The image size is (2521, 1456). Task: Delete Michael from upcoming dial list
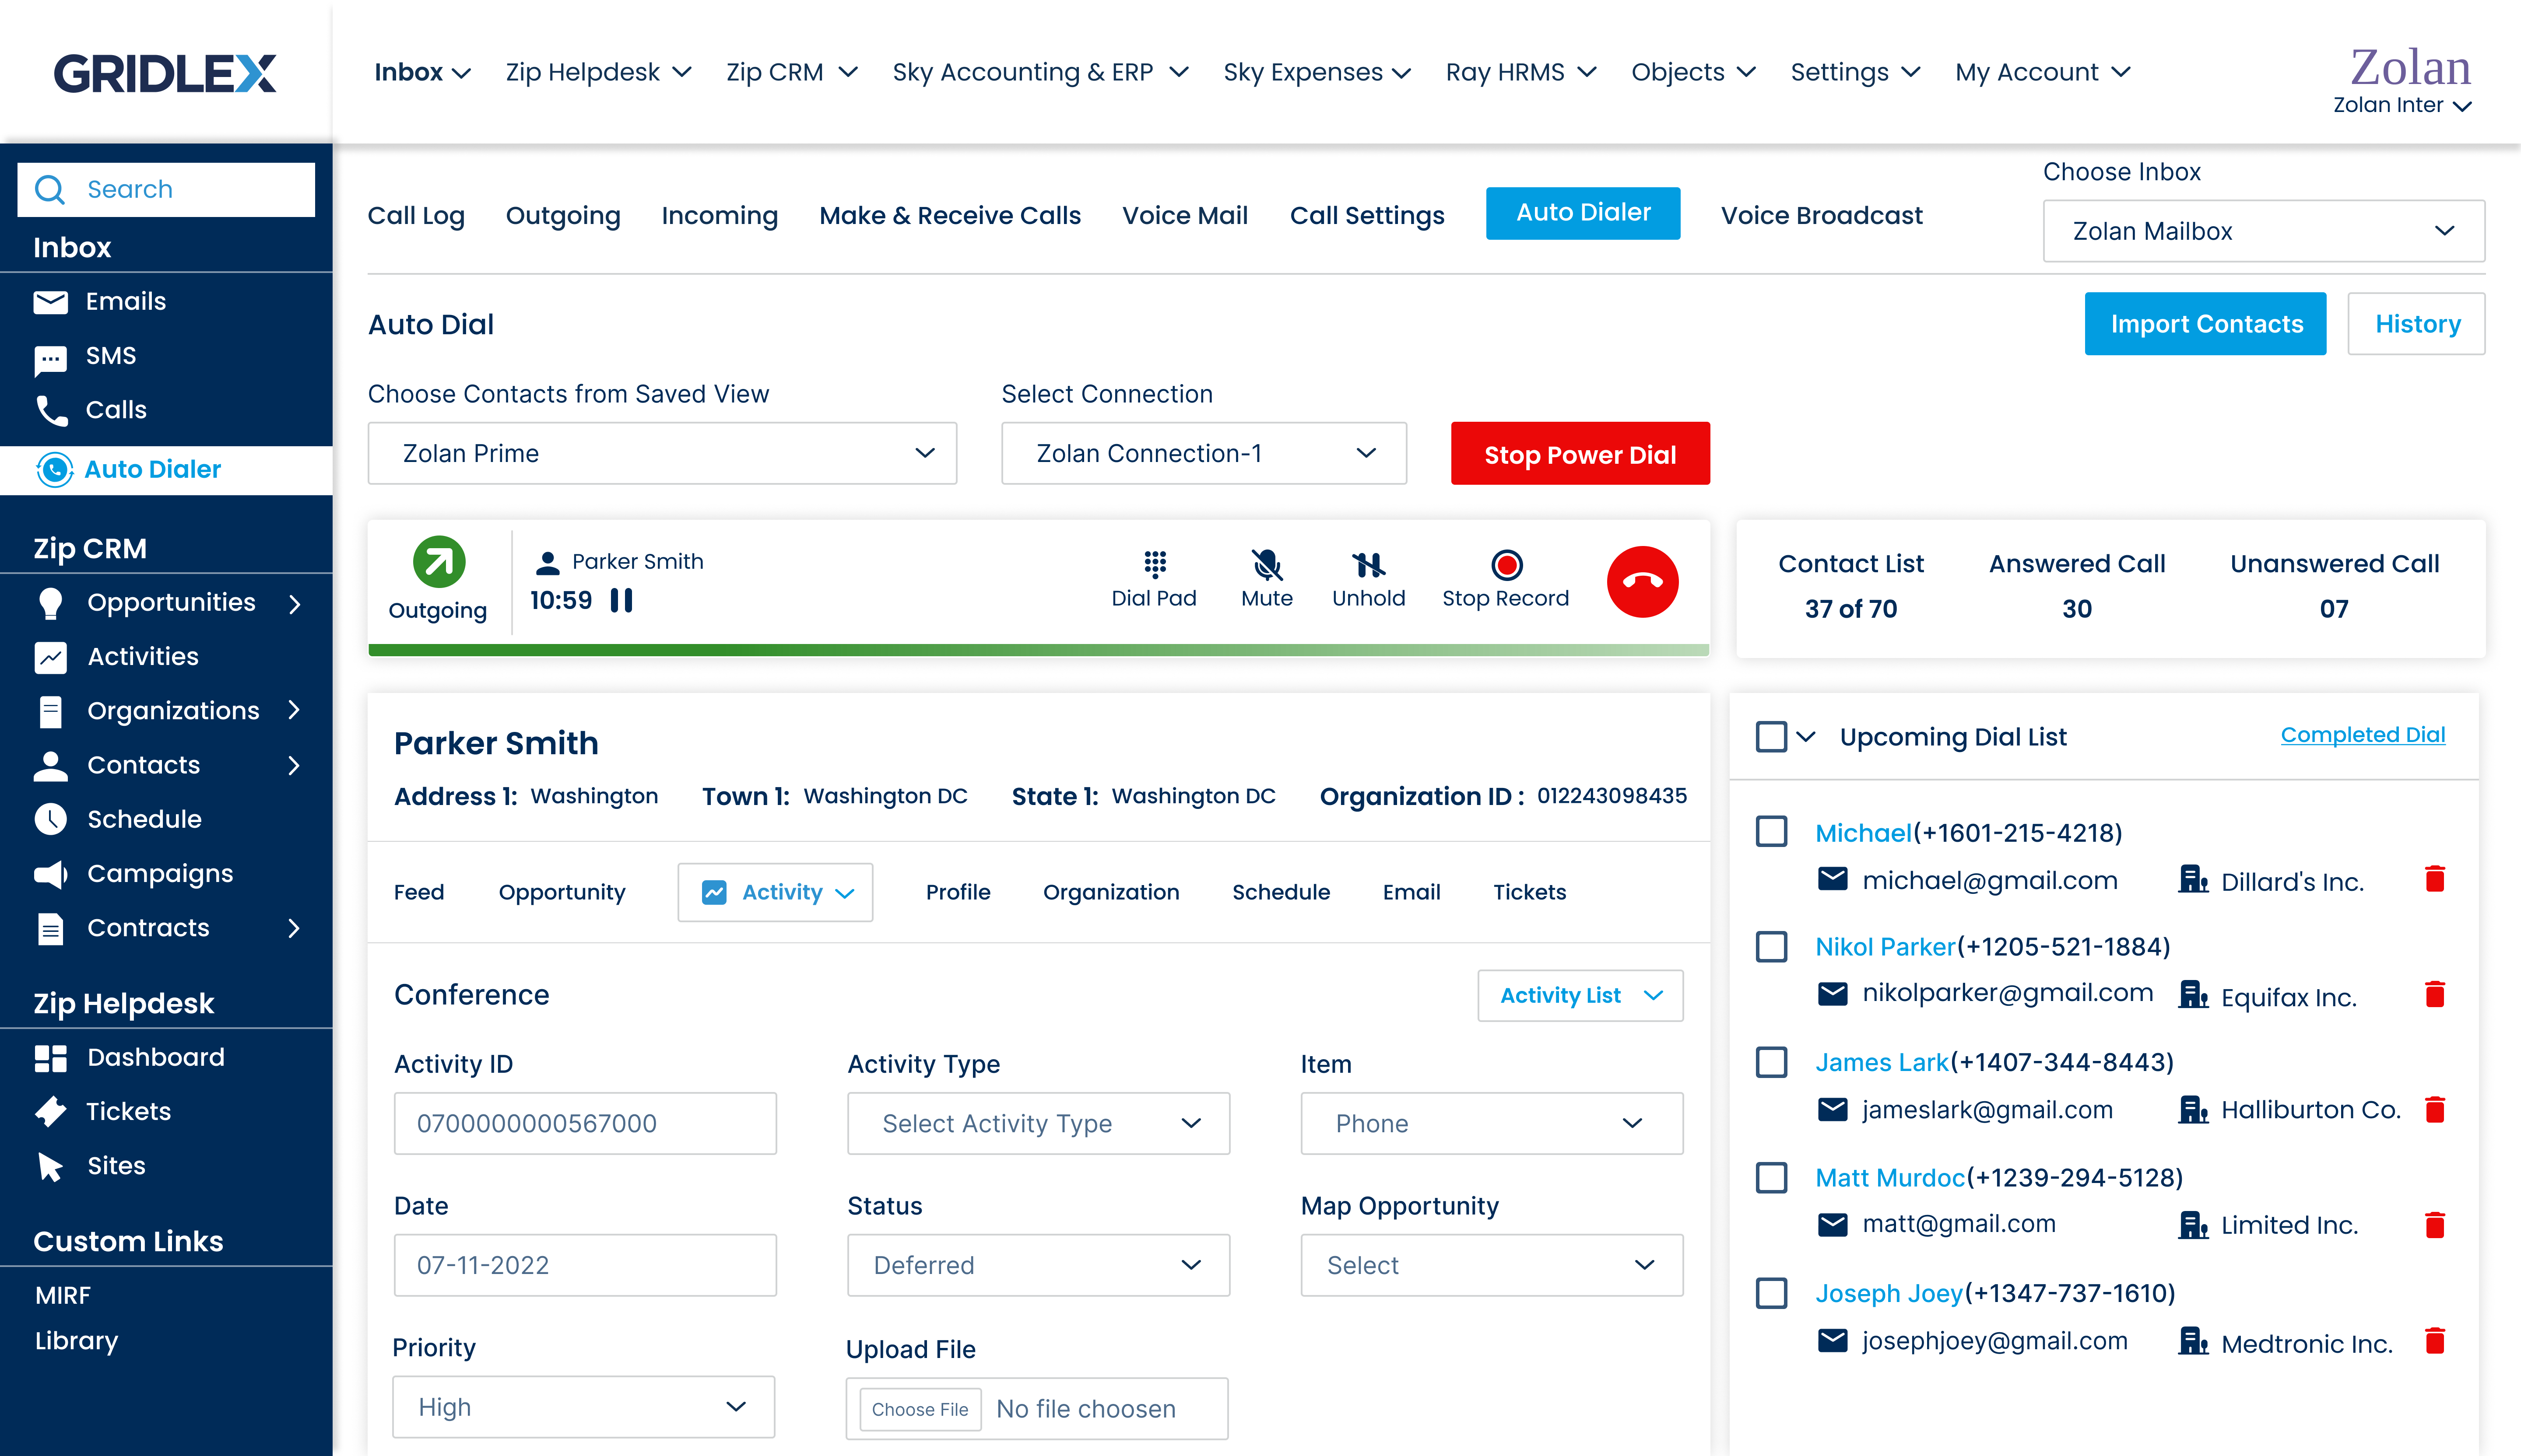(x=2434, y=880)
